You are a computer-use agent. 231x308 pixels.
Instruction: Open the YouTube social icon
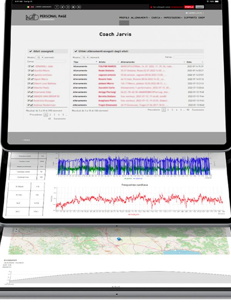(74, 7)
